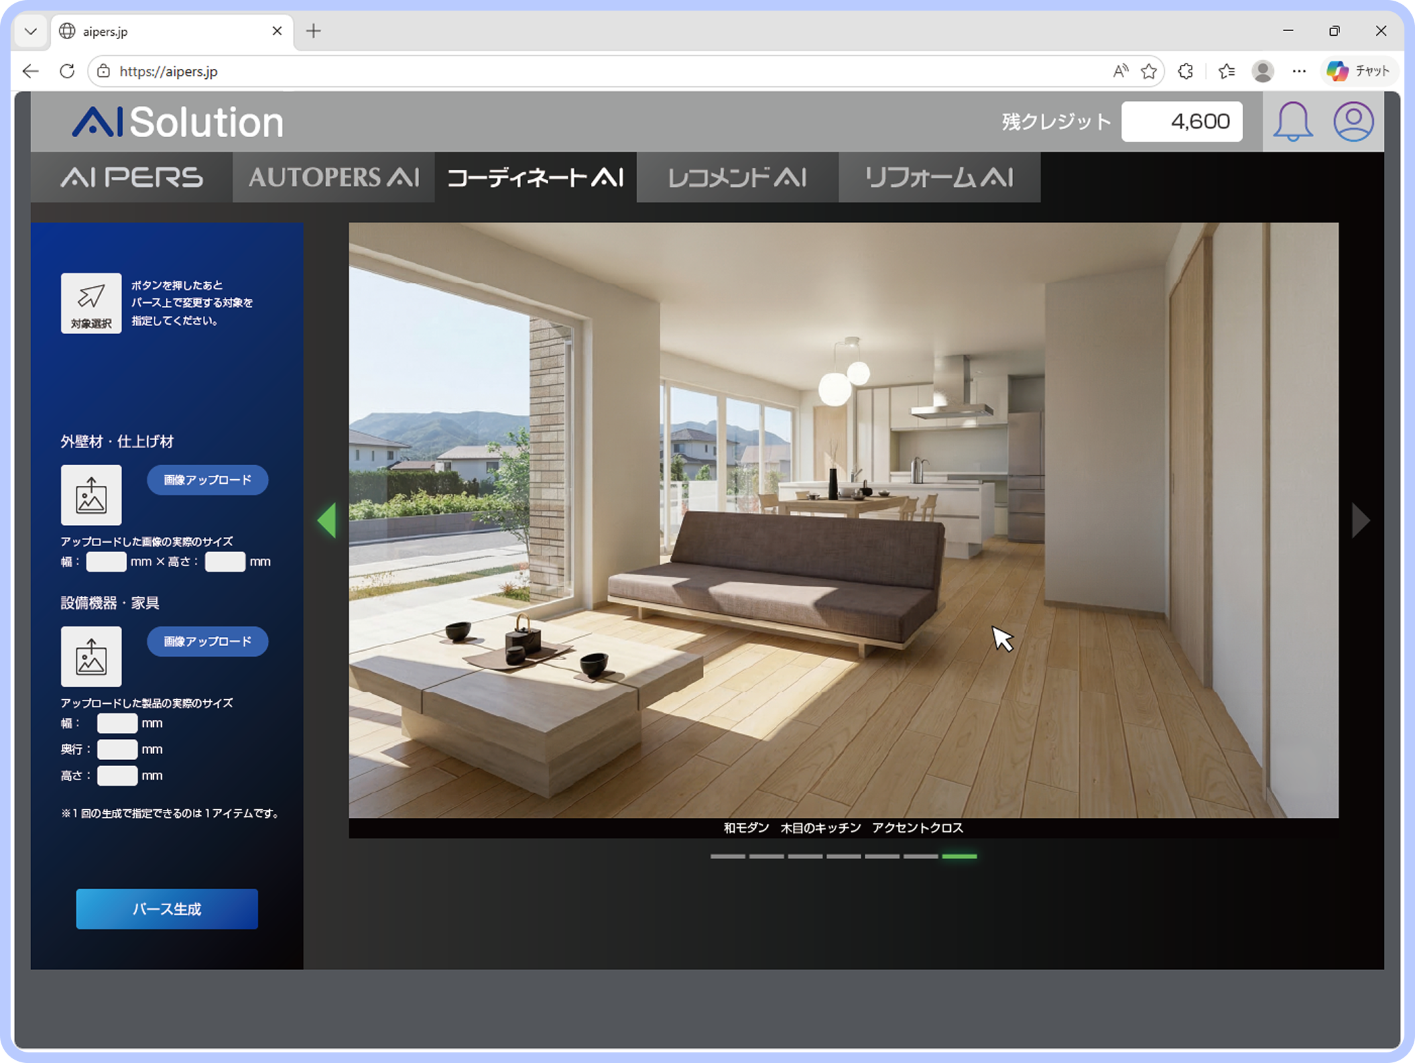Switch to the レコメンド AI tab
The width and height of the screenshot is (1415, 1063).
coord(737,177)
